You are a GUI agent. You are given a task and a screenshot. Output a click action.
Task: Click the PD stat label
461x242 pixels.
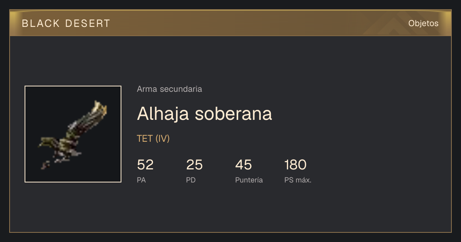coord(191,180)
